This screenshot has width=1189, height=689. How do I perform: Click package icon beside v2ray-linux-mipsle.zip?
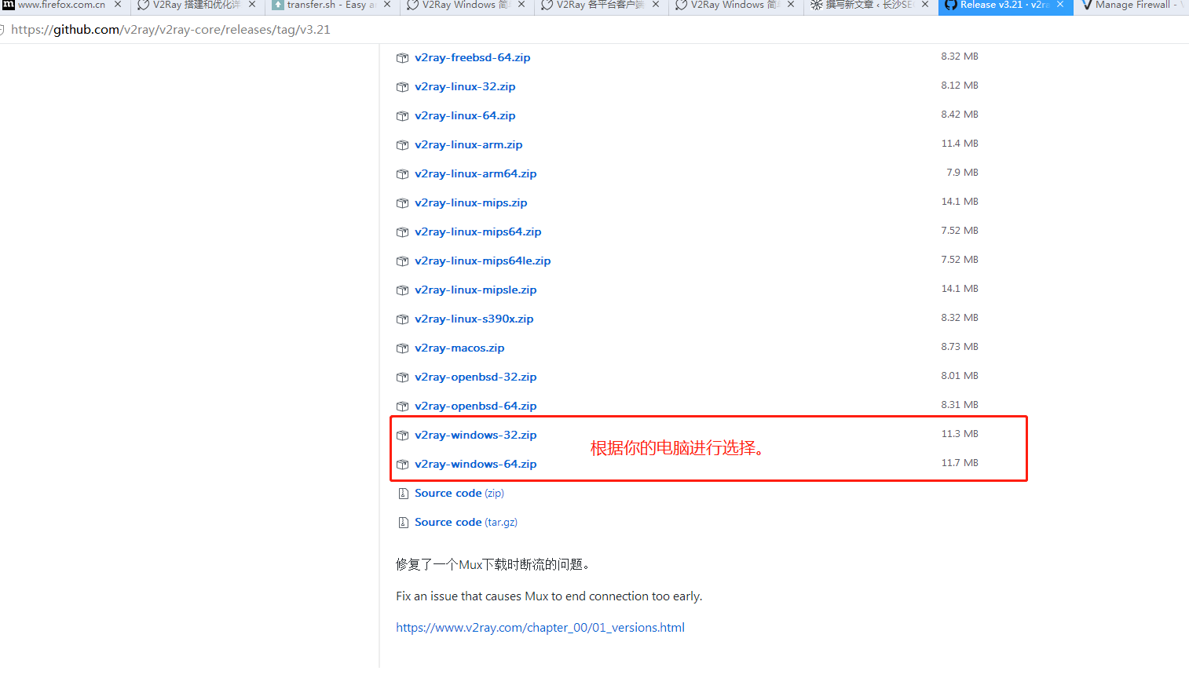[402, 290]
